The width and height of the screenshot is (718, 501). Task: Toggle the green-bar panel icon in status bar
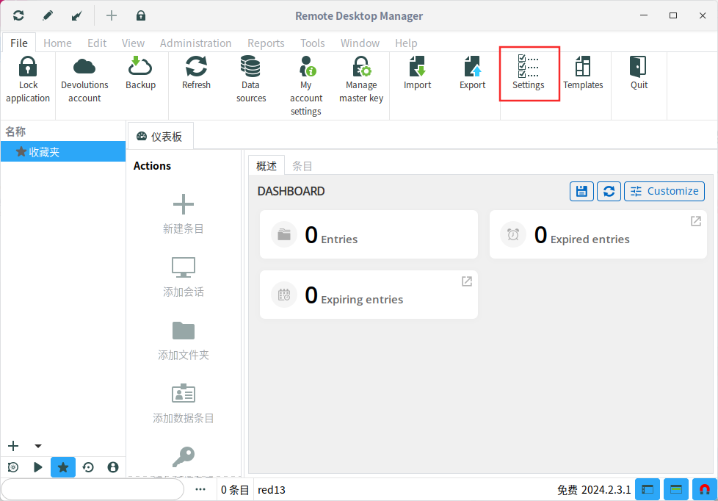[x=675, y=489]
